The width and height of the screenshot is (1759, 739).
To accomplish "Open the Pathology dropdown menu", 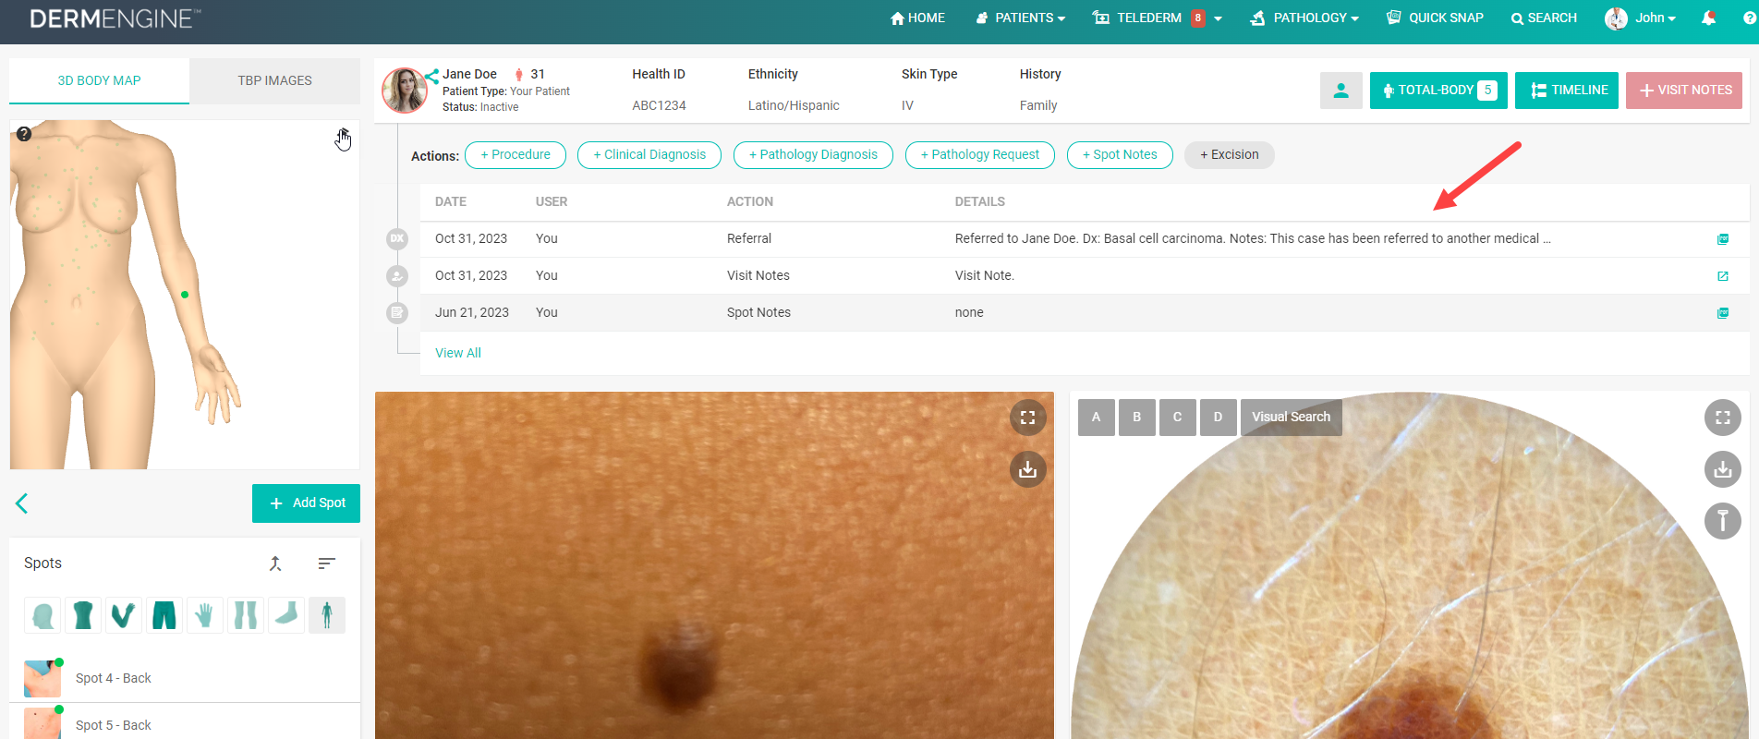I will pyautogui.click(x=1304, y=18).
